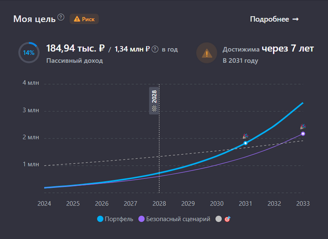The height and width of the screenshot is (239, 328).
Task: Open the Подробнее details link
Action: coord(274,19)
